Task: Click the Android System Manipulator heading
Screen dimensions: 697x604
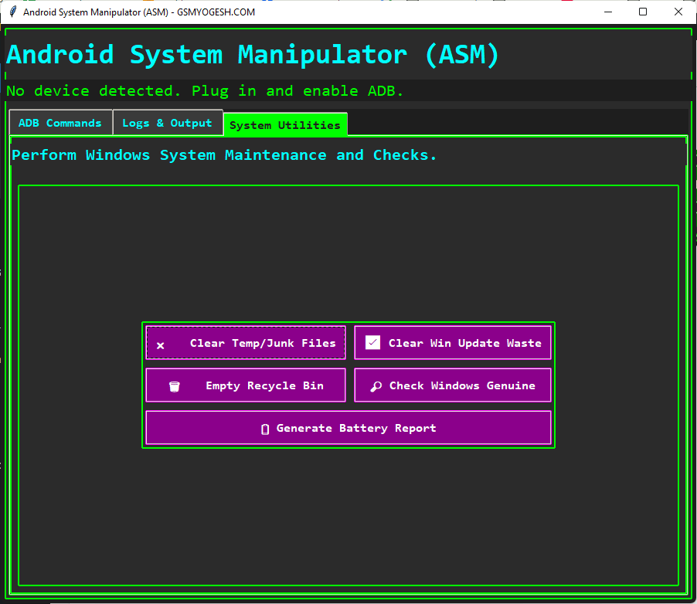Action: point(252,54)
